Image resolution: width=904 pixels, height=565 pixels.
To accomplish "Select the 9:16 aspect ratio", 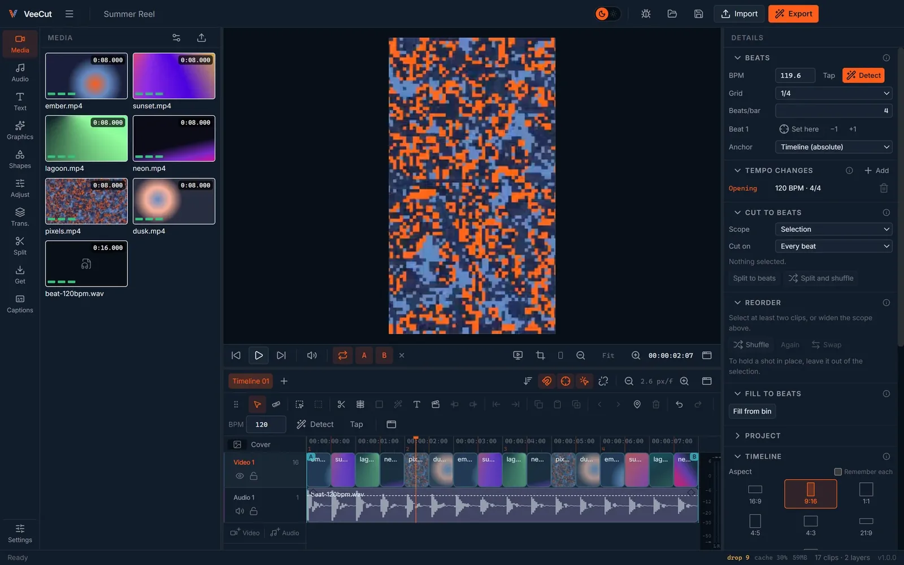I will [x=810, y=494].
